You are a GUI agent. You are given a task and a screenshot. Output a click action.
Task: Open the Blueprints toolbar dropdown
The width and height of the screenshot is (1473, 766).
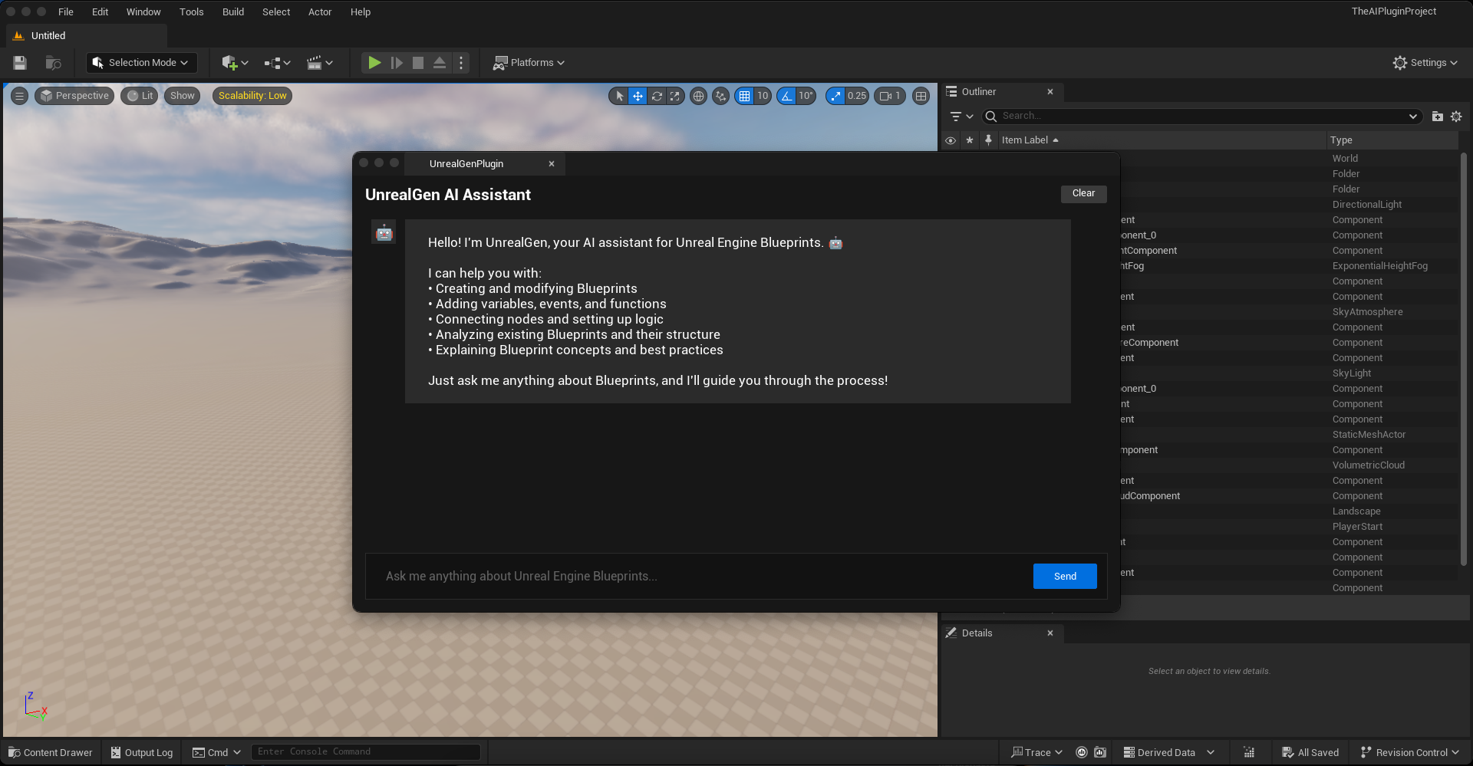pos(277,63)
